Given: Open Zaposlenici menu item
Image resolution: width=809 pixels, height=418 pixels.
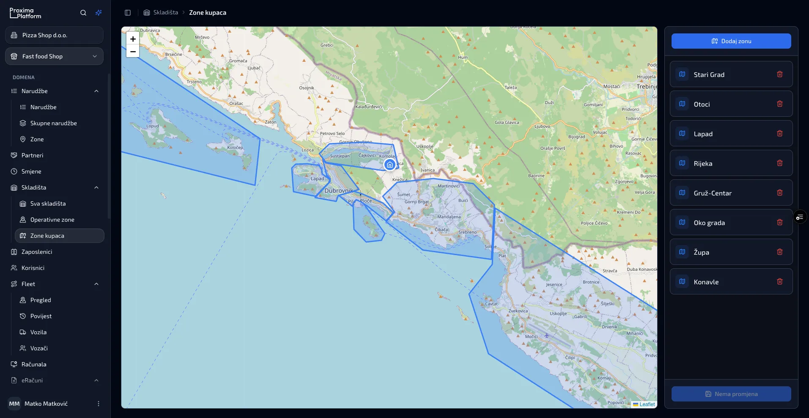Looking at the screenshot, I should coord(55,252).
